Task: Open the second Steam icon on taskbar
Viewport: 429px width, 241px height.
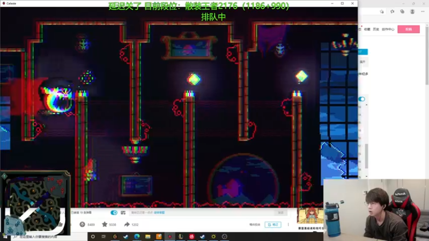Action: click(203, 237)
